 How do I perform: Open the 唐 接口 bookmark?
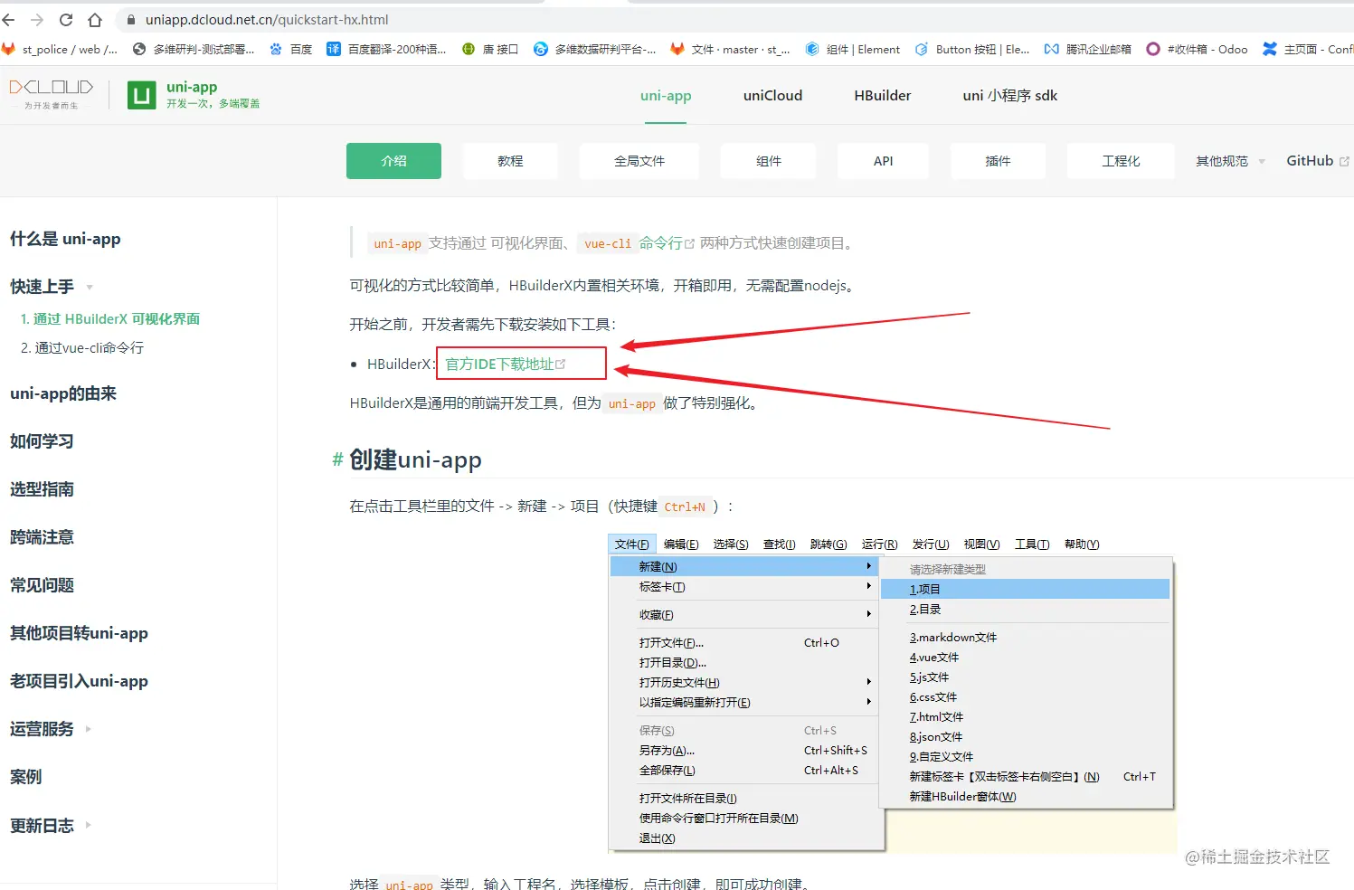[490, 50]
